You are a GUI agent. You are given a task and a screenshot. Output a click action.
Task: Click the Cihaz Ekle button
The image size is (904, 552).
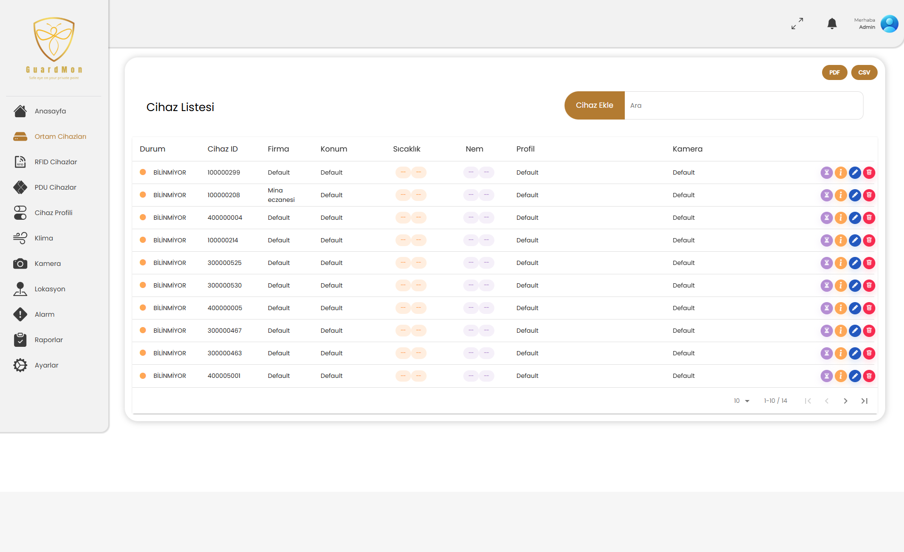594,105
